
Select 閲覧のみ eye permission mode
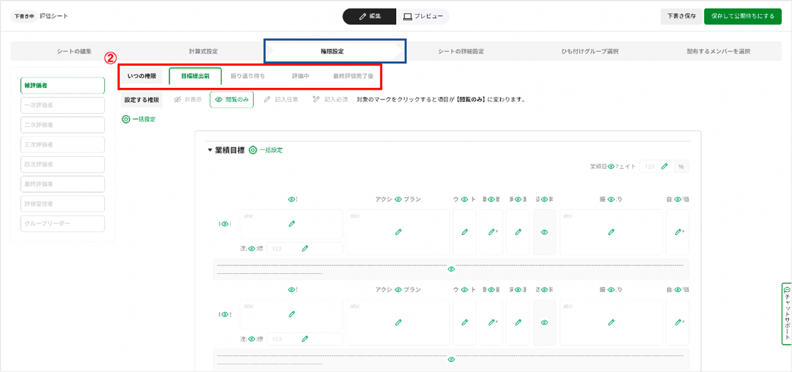[232, 100]
